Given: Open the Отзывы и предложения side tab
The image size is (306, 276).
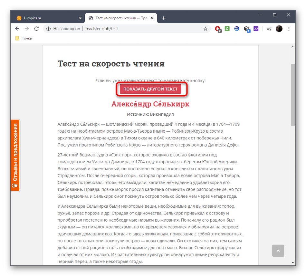Looking at the screenshot, I should (x=15, y=155).
